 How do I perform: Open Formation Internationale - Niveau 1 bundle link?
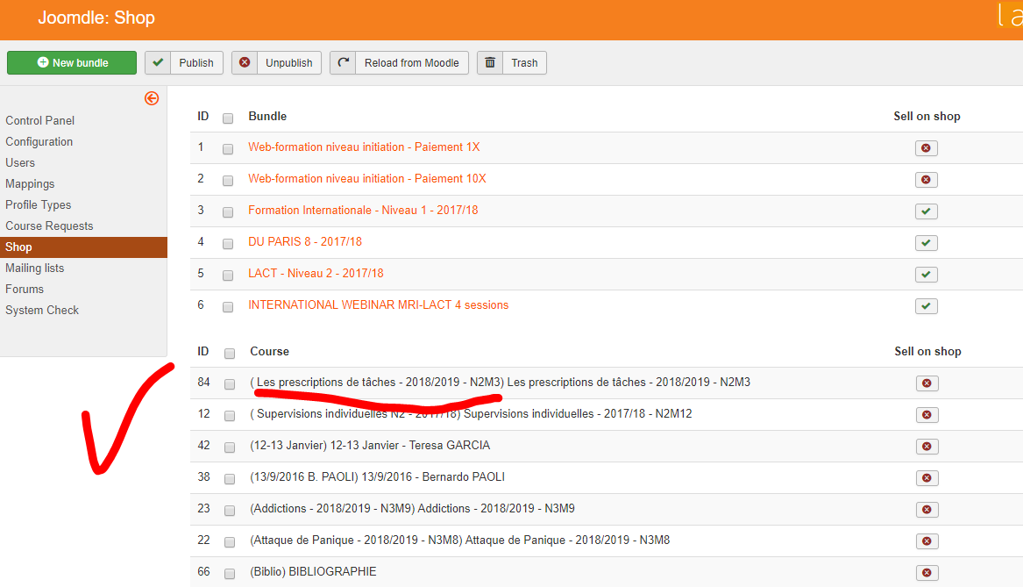[363, 211]
